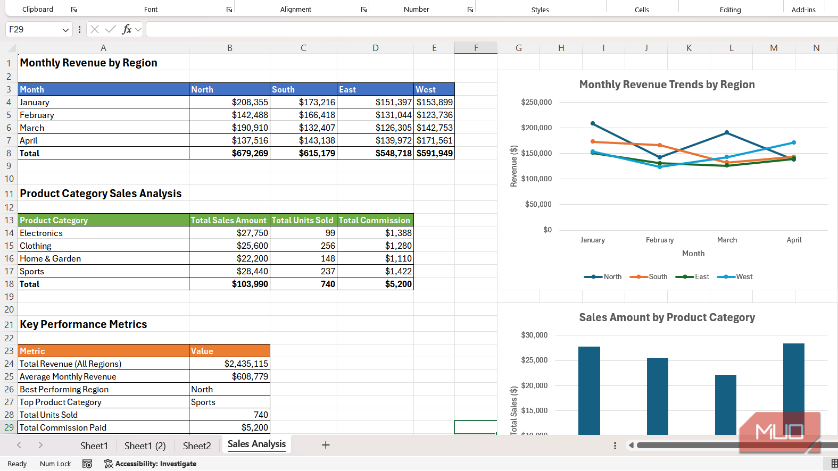The image size is (838, 471).
Task: Add a new sheet with plus icon
Action: (x=326, y=445)
